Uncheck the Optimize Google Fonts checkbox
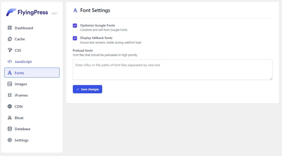This screenshot has height=156, width=282. [75, 26]
